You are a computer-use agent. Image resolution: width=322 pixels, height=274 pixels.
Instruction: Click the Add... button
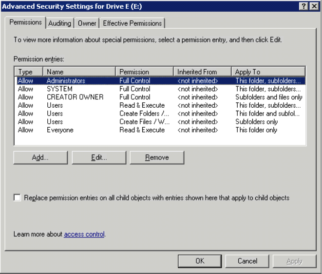coord(40,157)
